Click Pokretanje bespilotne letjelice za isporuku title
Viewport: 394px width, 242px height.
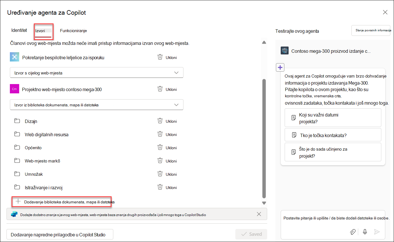(63, 58)
